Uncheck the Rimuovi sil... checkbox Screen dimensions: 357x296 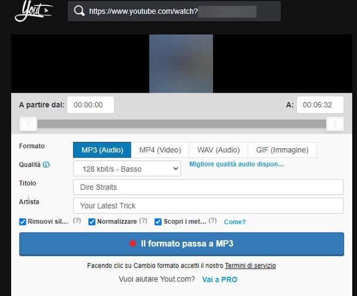[23, 222]
